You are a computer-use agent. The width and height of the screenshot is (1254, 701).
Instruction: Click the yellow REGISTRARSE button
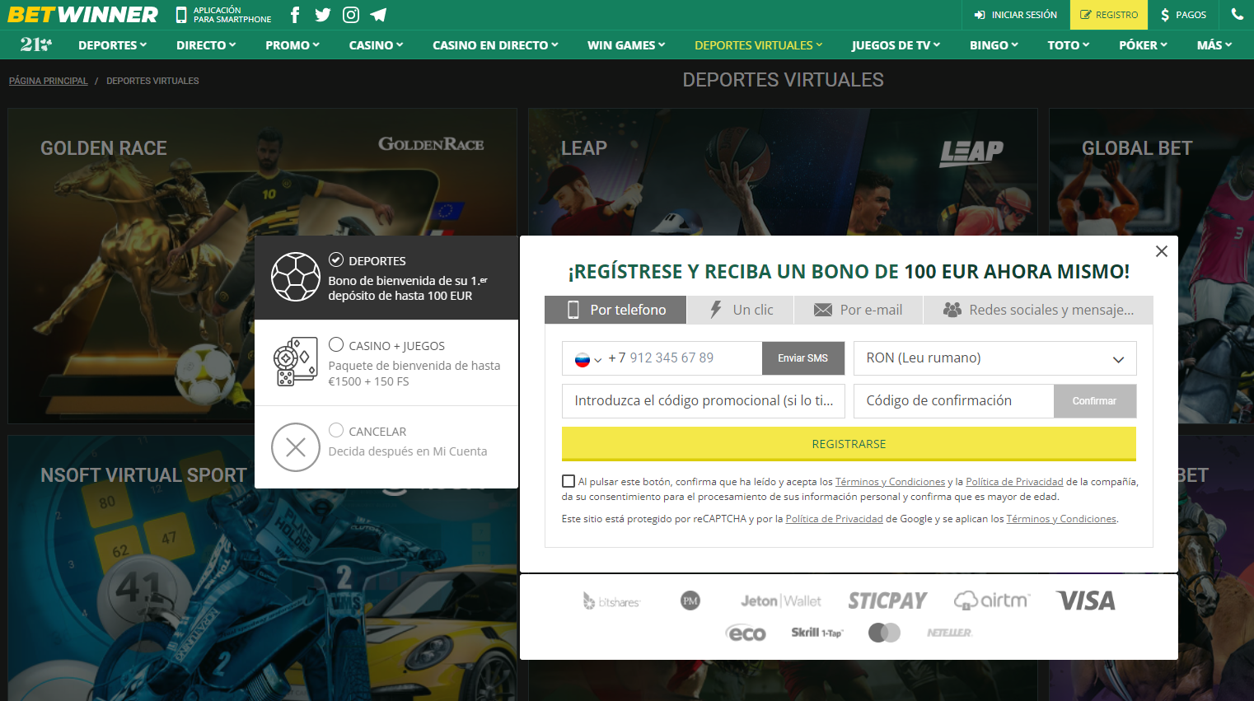[x=849, y=444]
